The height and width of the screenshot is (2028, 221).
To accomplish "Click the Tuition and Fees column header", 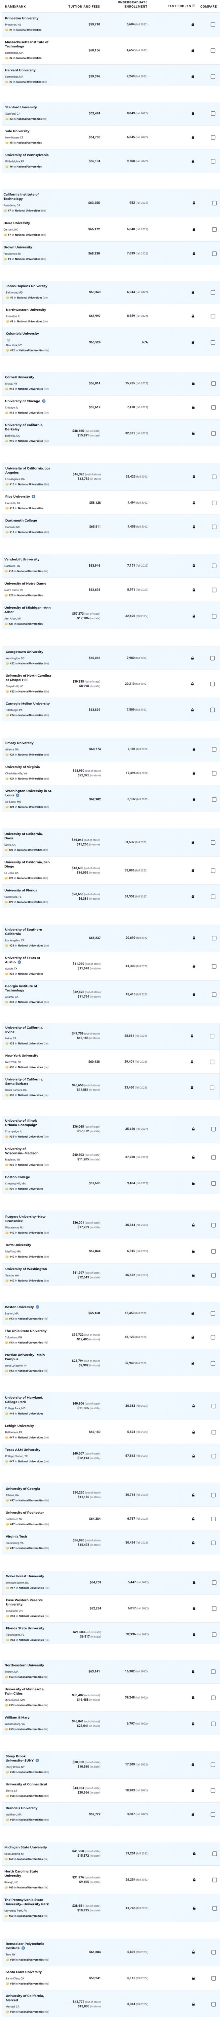I will [x=84, y=6].
